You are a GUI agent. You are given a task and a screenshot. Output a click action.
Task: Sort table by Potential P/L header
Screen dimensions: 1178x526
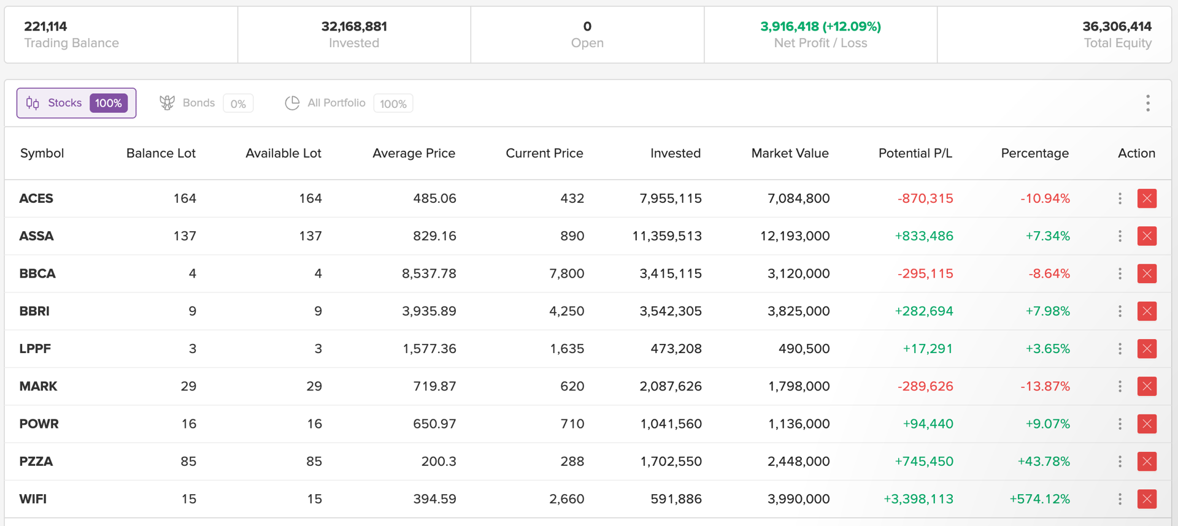(915, 153)
